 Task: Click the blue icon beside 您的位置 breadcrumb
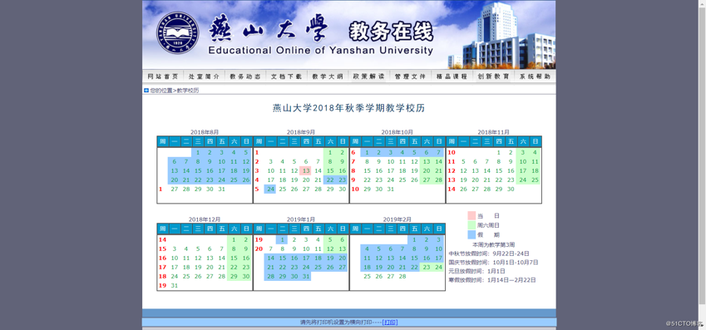(x=146, y=91)
